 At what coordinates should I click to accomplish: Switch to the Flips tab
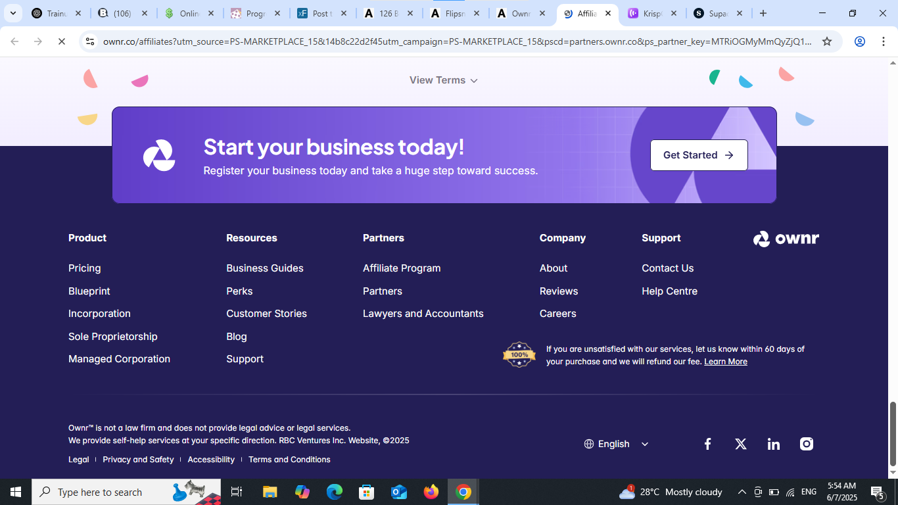pyautogui.click(x=455, y=13)
